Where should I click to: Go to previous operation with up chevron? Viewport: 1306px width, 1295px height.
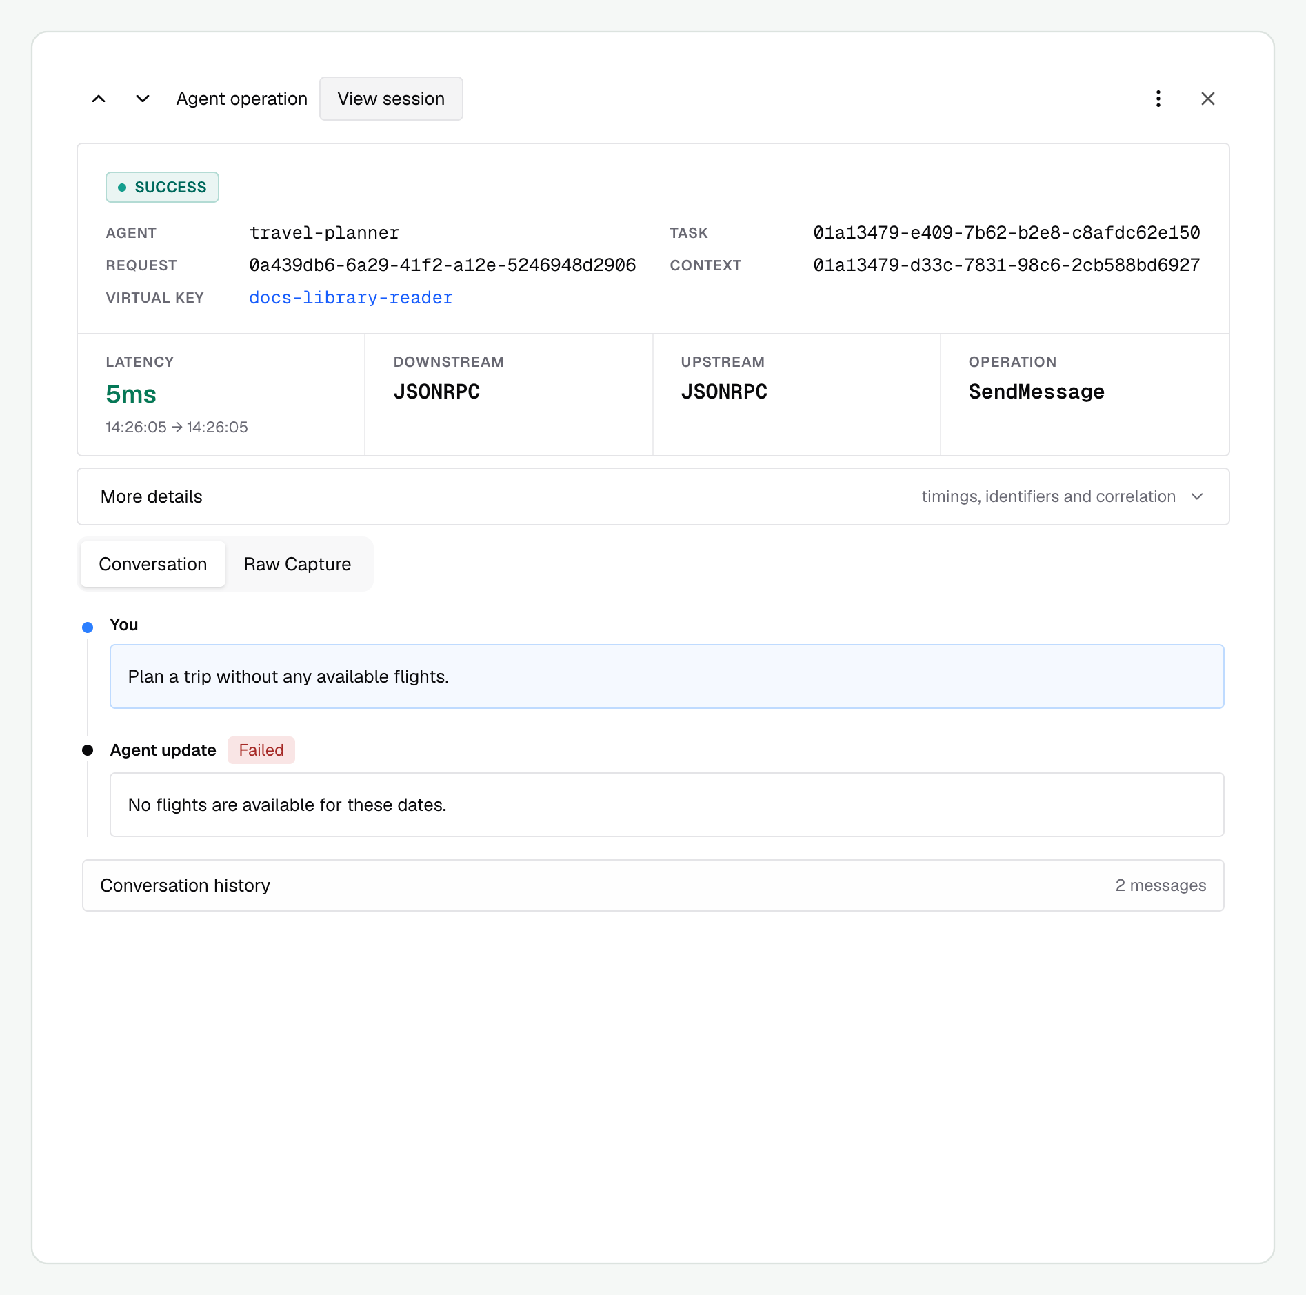99,99
